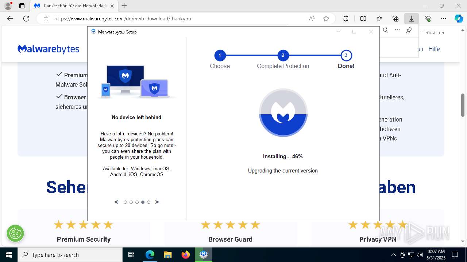Click Browser Guard heading
The image size is (467, 262).
click(x=230, y=239)
